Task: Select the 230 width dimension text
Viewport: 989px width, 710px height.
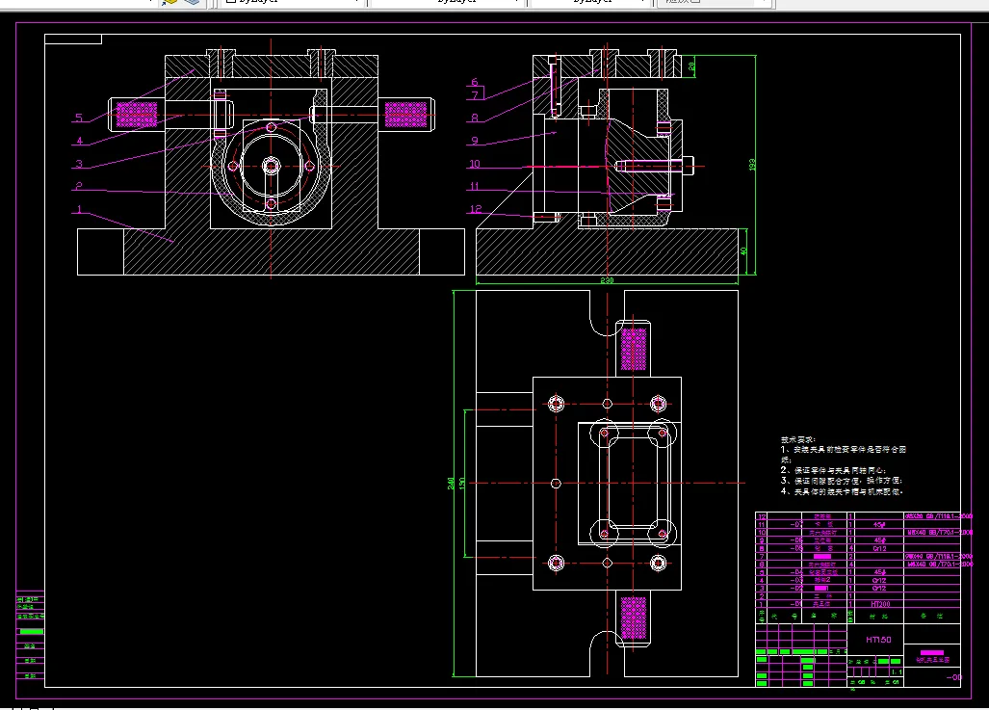Action: pyautogui.click(x=607, y=280)
